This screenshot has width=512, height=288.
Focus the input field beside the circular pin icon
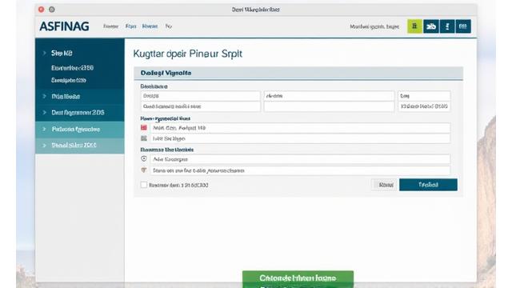click(x=300, y=159)
